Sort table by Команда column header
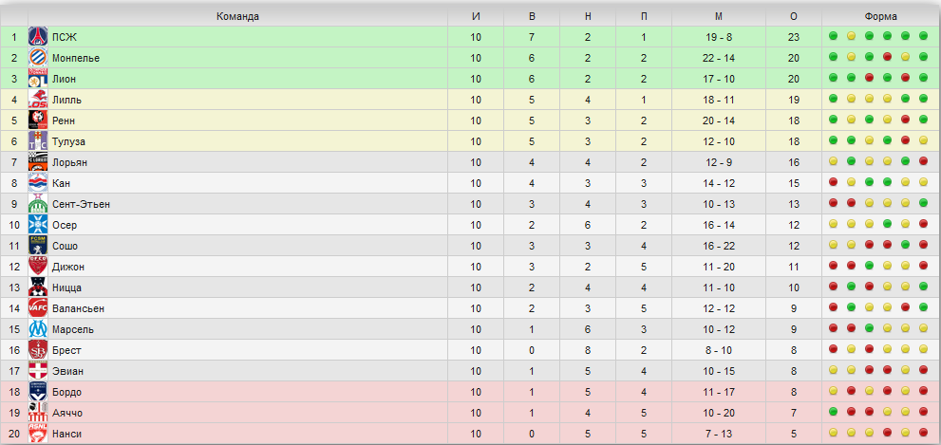This screenshot has height=445, width=941. pyautogui.click(x=237, y=16)
